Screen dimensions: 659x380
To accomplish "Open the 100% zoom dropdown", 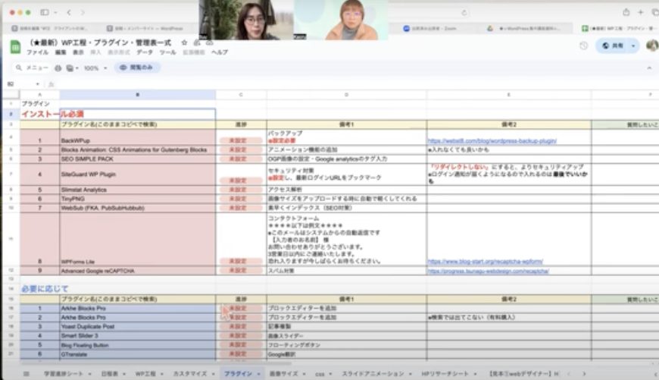I will pyautogui.click(x=95, y=68).
